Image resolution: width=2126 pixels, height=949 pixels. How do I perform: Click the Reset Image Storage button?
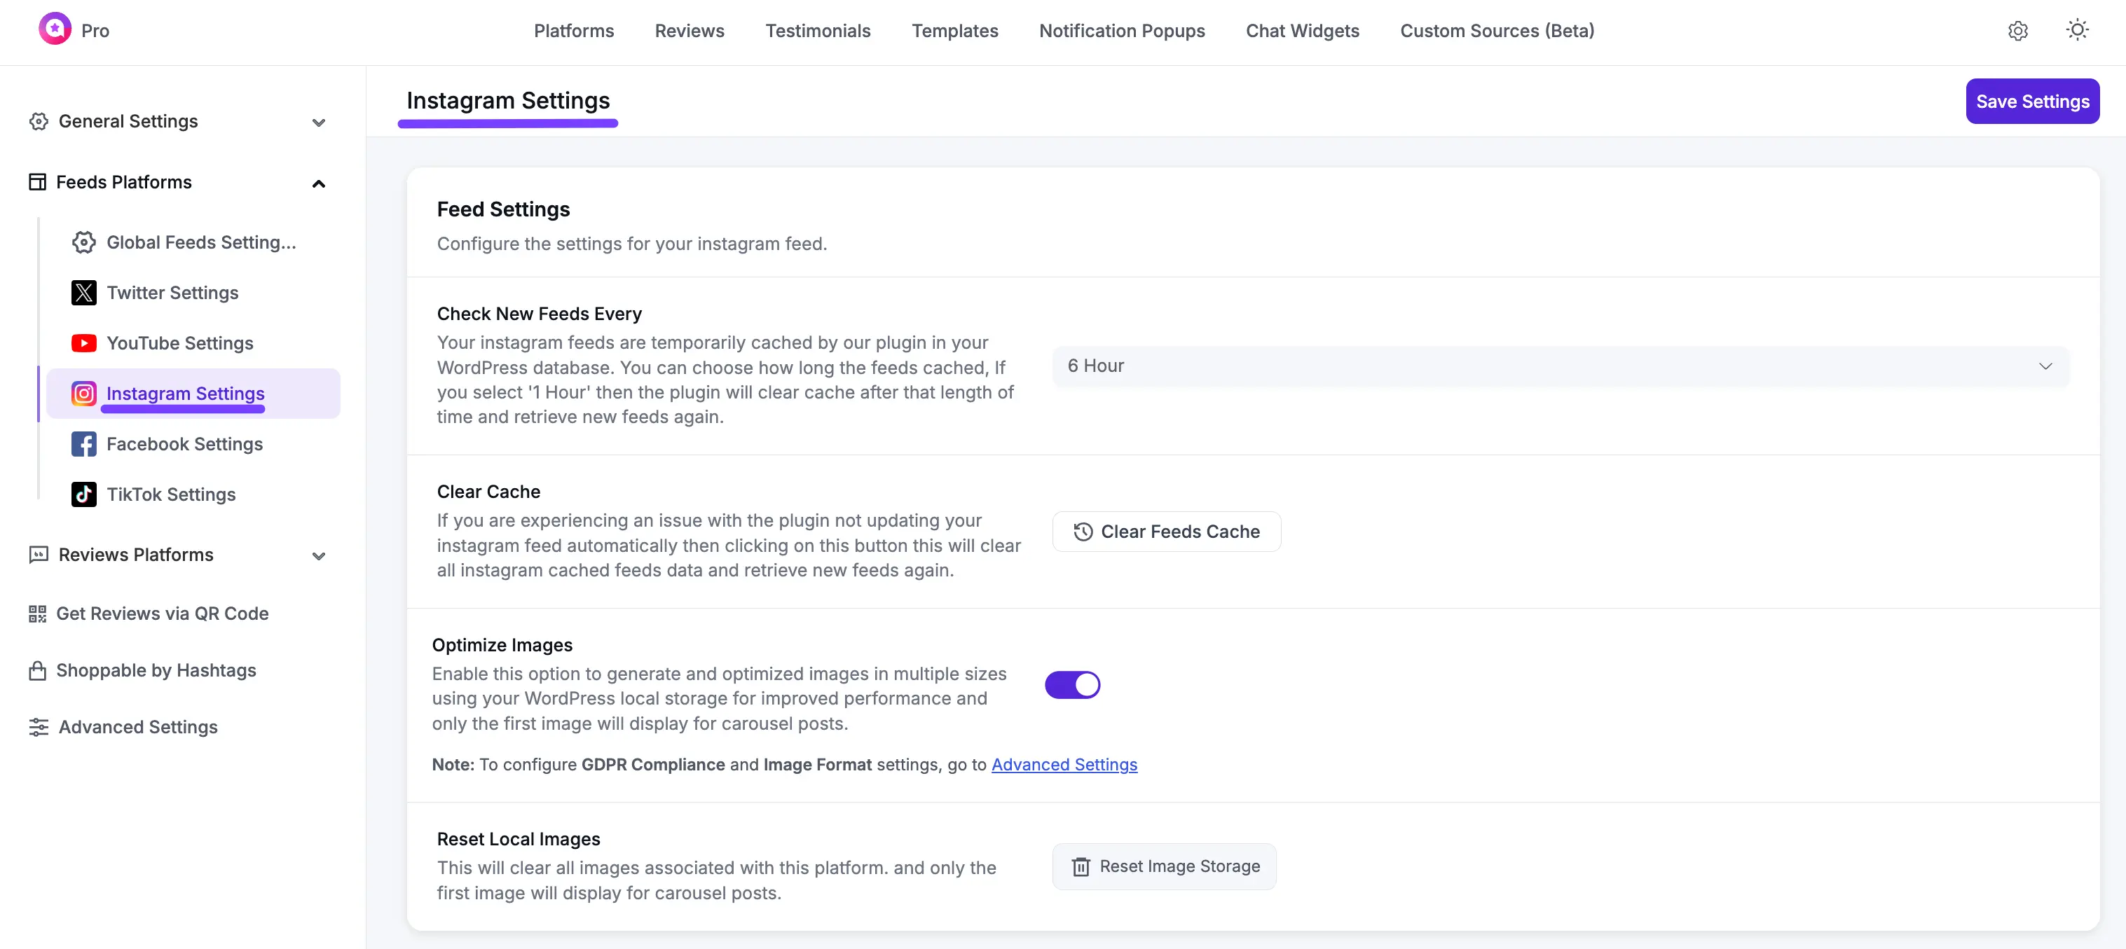pyautogui.click(x=1164, y=866)
